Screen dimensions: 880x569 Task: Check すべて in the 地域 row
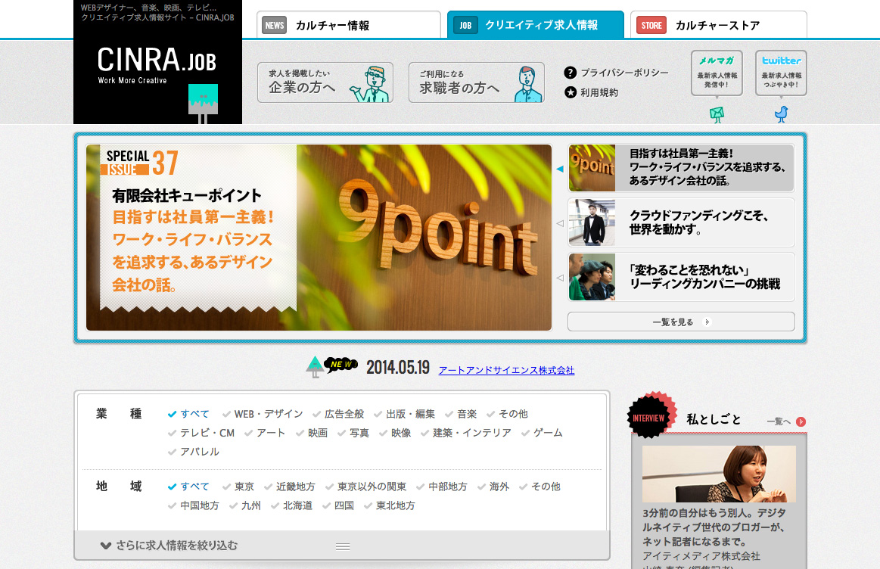click(x=188, y=487)
